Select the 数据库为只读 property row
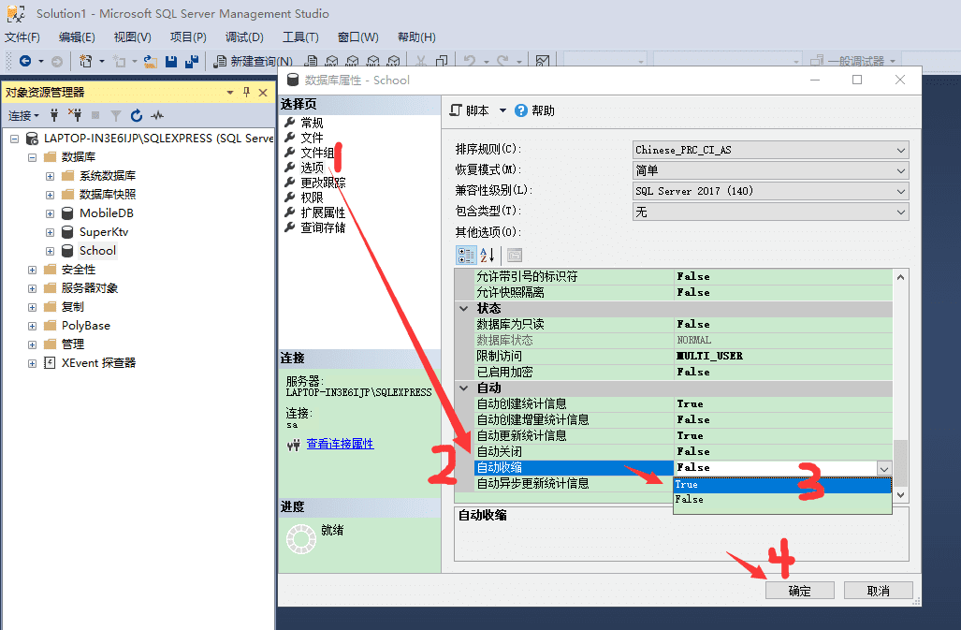961x630 pixels. [x=684, y=324]
